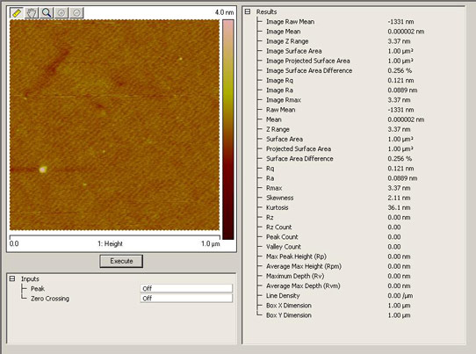This screenshot has width=476, height=354.
Task: Select the Surface Area Difference row
Action: (x=339, y=158)
